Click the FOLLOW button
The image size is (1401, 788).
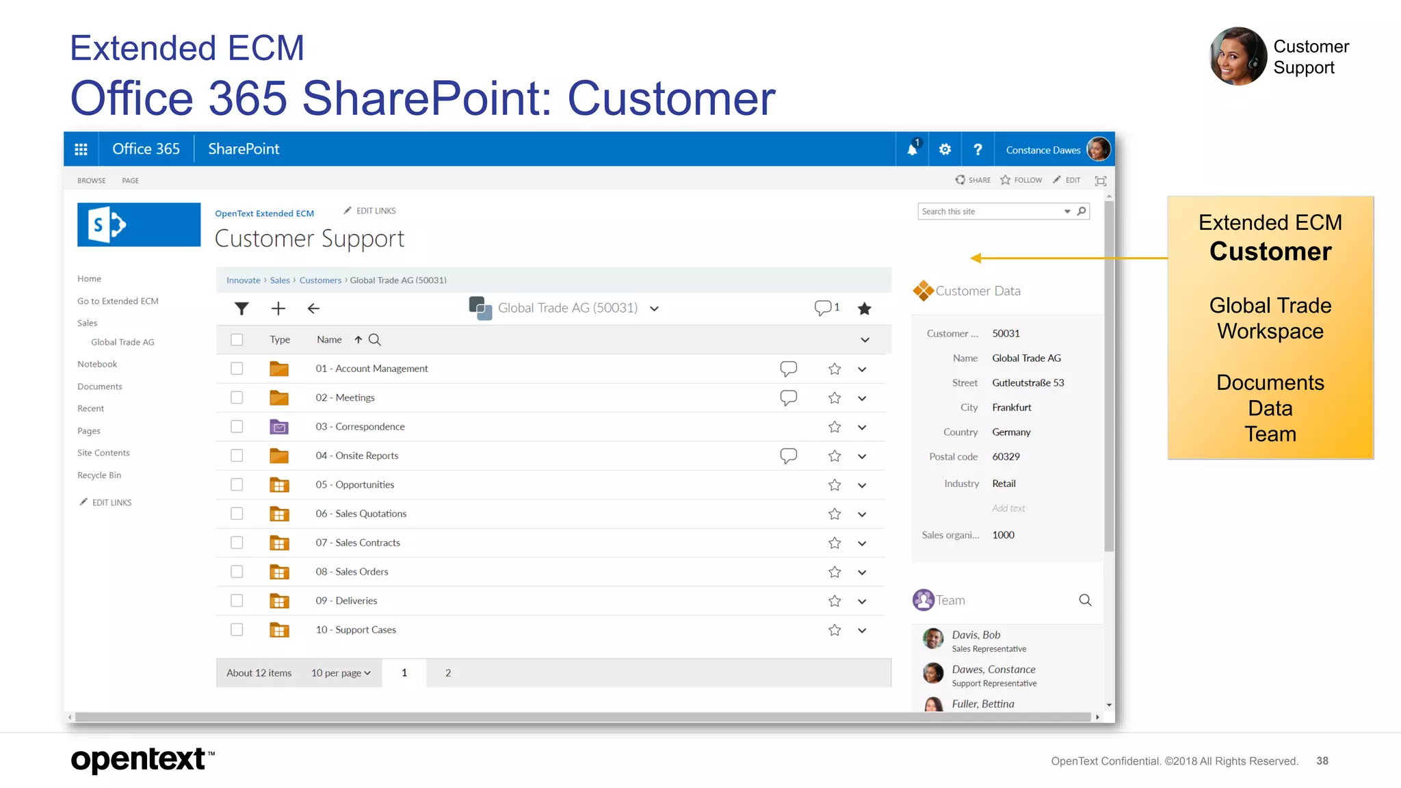point(1021,180)
